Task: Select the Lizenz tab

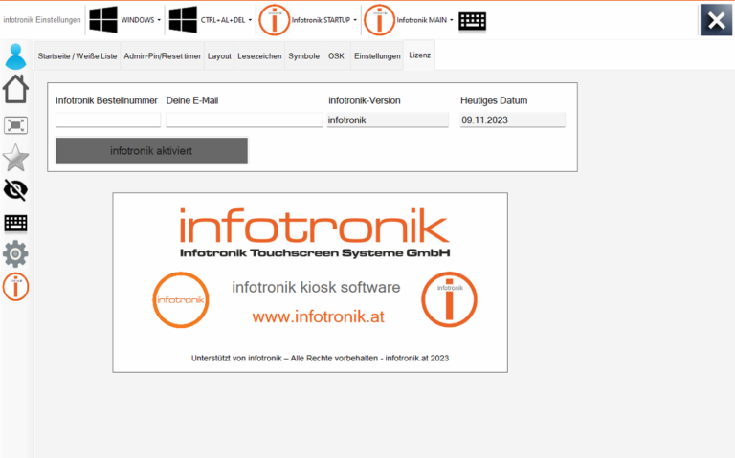Action: click(419, 55)
